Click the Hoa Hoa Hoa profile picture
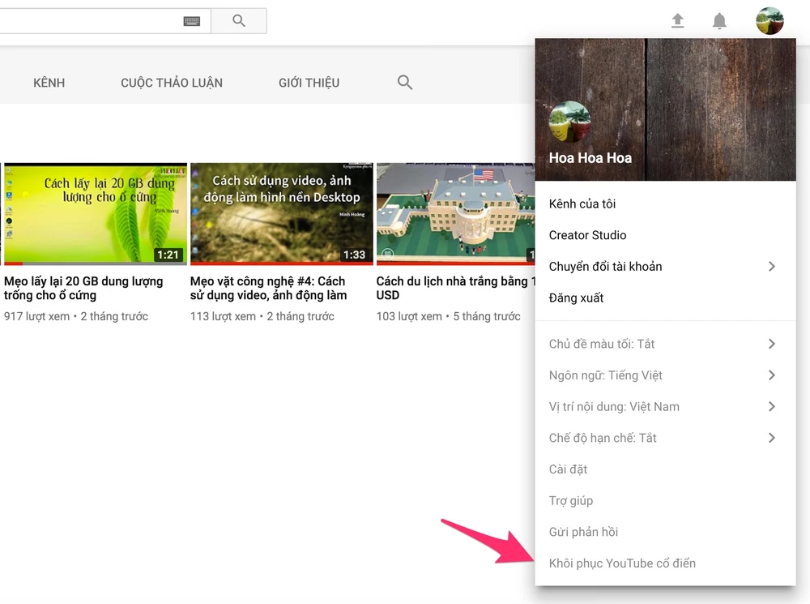Viewport: 810px width, 604px height. [569, 122]
